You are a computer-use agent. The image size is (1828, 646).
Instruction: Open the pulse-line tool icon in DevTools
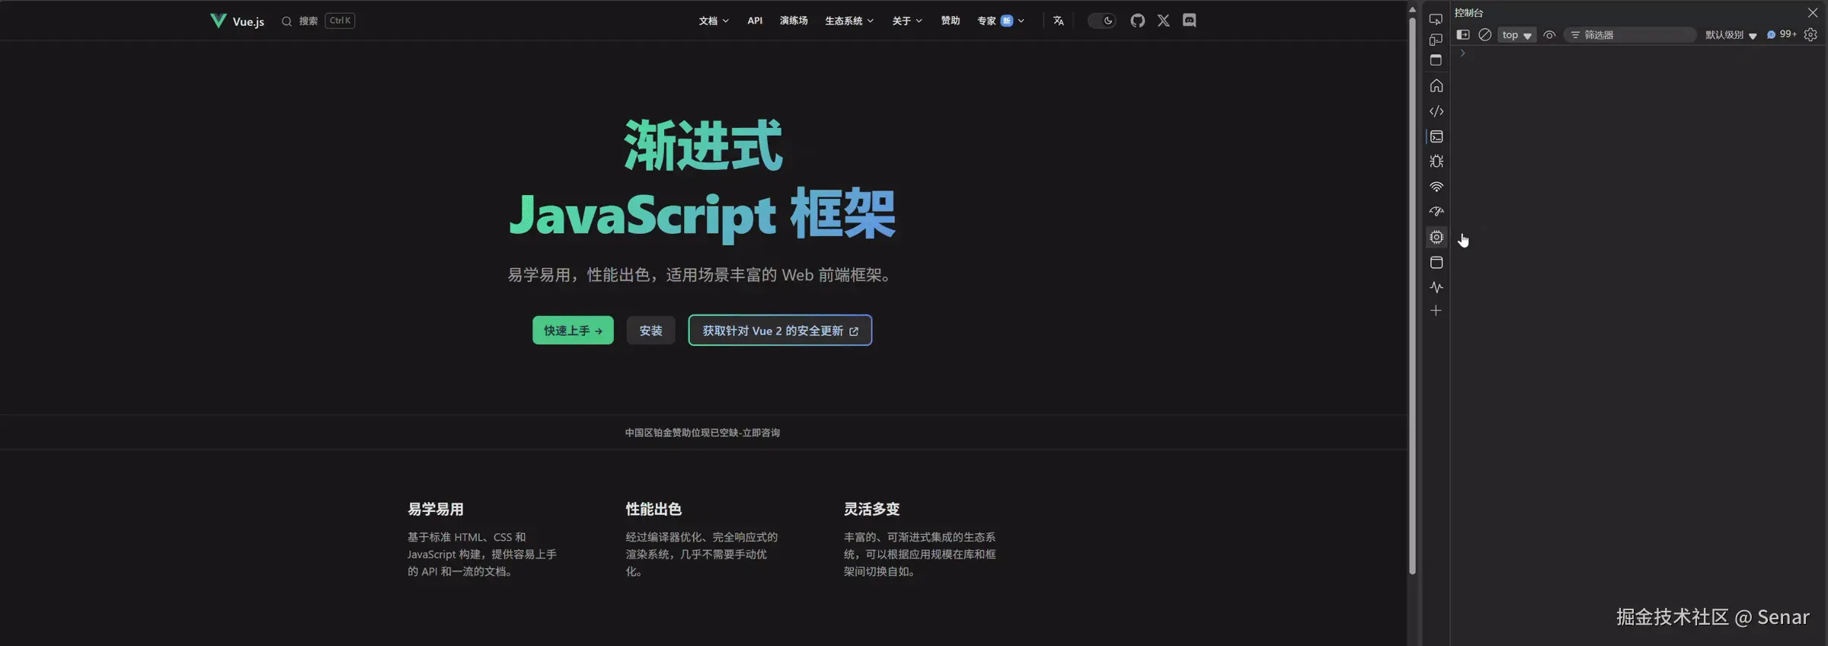point(1436,287)
